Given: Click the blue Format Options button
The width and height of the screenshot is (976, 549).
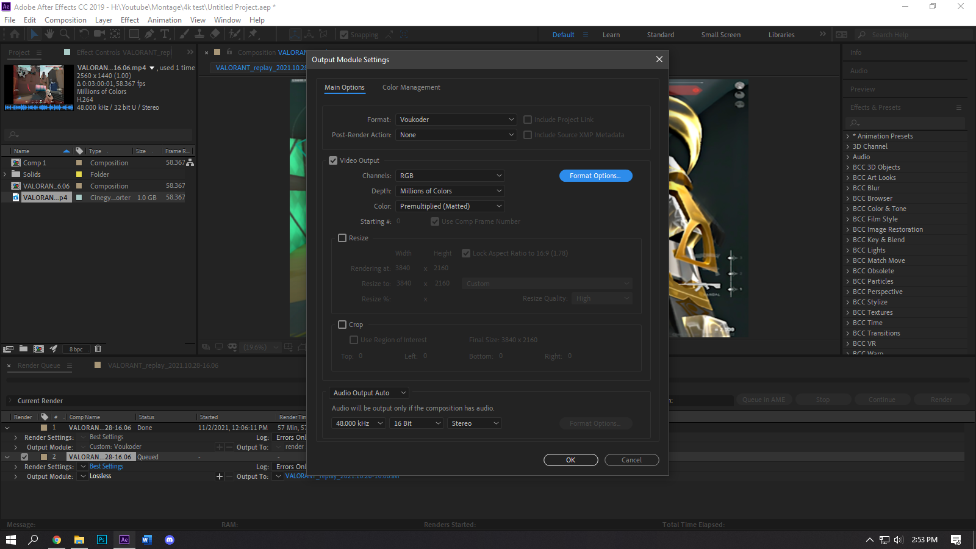Looking at the screenshot, I should click(595, 176).
